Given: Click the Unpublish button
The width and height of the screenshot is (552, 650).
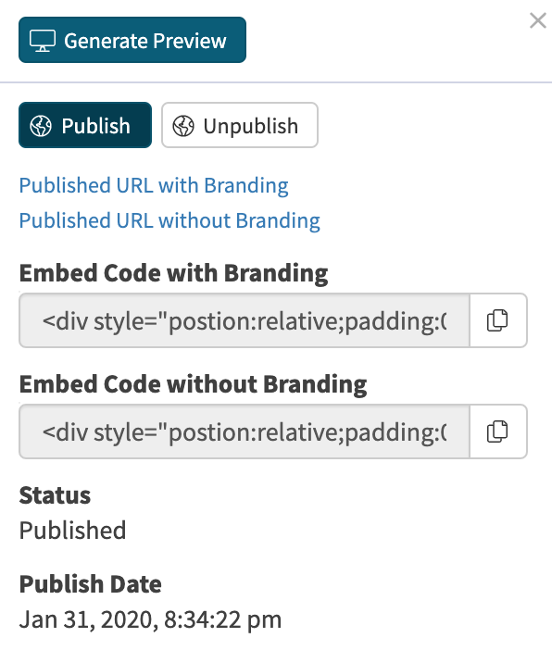Looking at the screenshot, I should pos(240,125).
